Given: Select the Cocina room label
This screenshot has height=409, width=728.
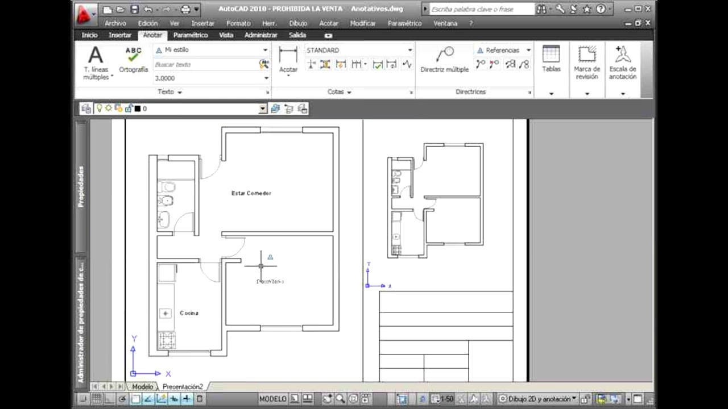Looking at the screenshot, I should [189, 313].
